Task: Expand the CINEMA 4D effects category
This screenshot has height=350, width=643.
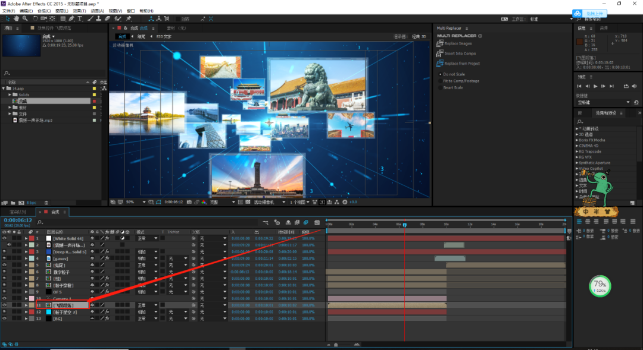Action: coord(578,146)
